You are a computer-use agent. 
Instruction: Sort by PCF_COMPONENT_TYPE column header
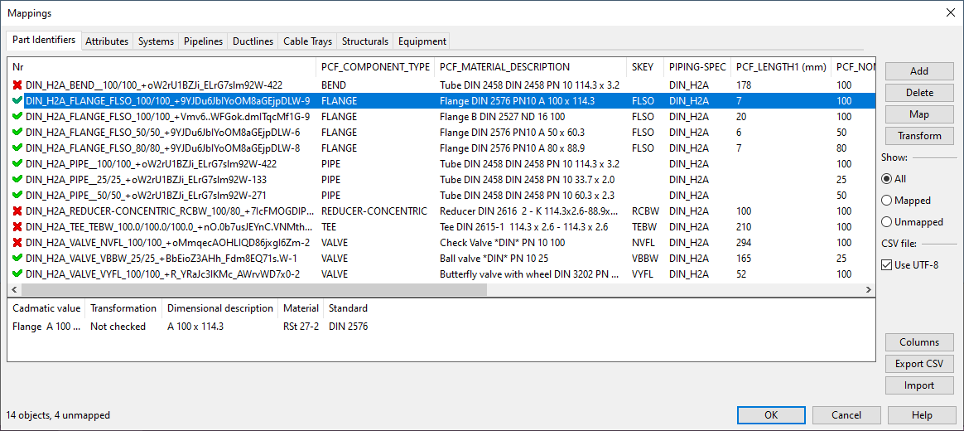tap(375, 67)
